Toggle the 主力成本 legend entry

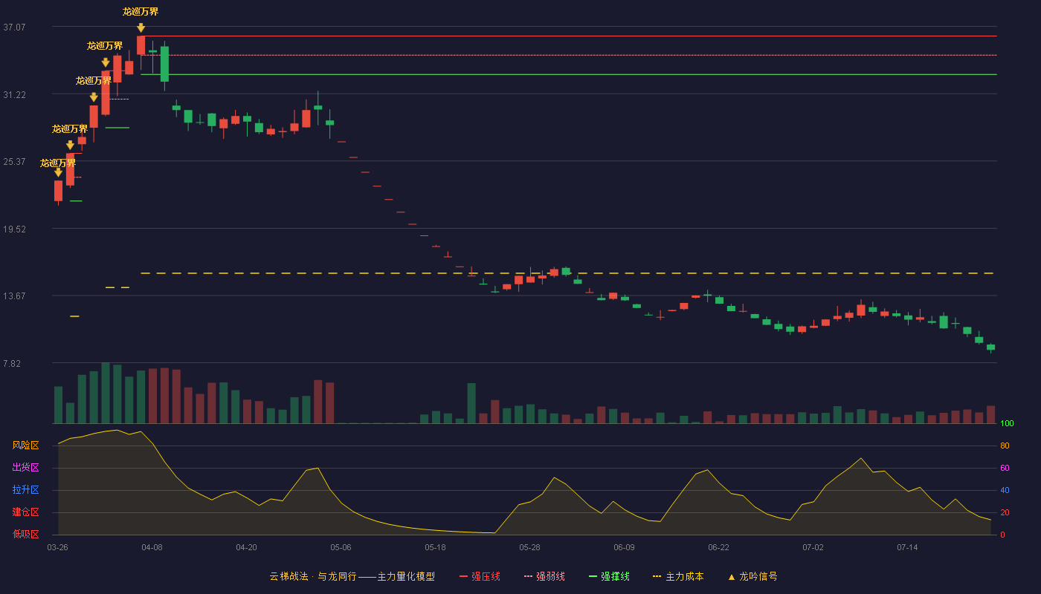click(x=678, y=576)
